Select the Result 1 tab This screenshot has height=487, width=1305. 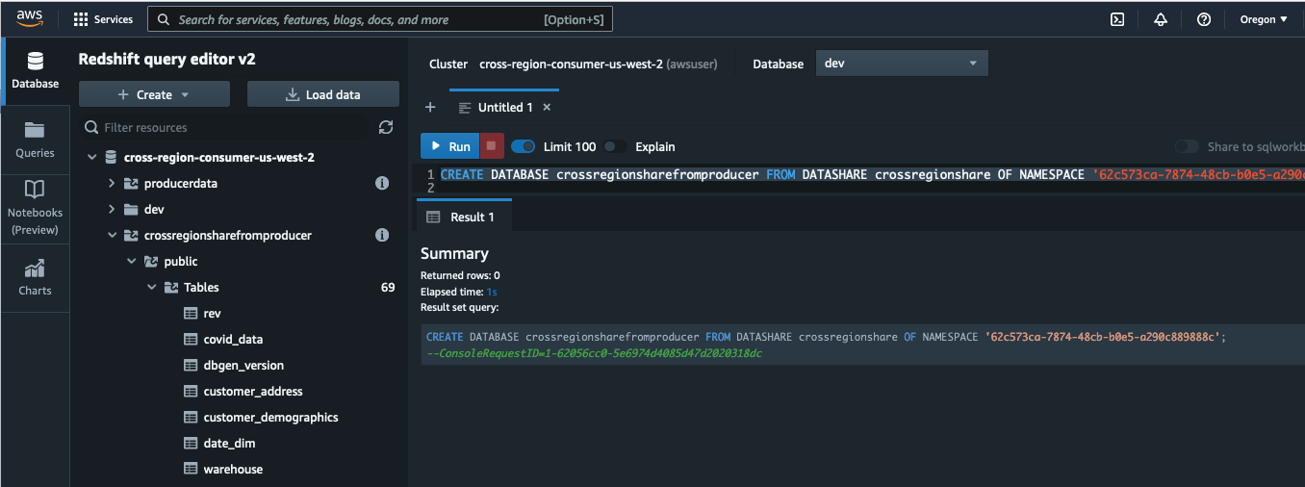(463, 217)
